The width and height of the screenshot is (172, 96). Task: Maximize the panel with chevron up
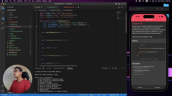(122, 68)
